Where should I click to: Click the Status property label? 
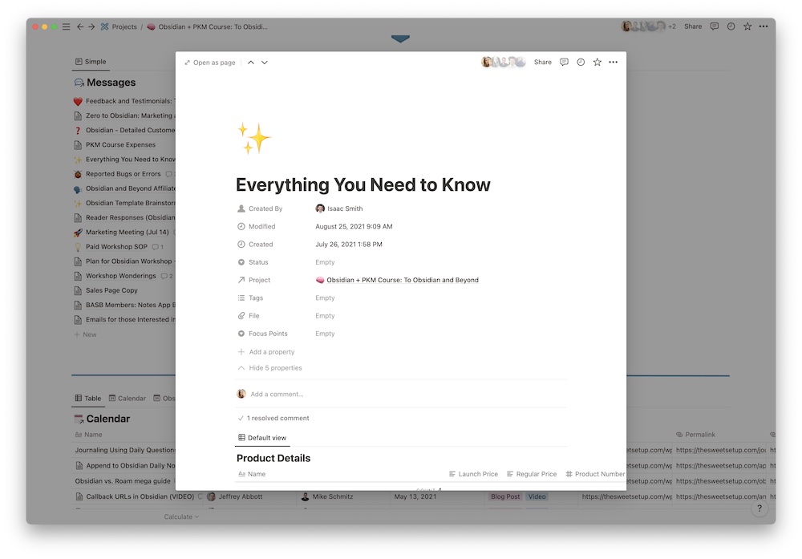pyautogui.click(x=253, y=261)
